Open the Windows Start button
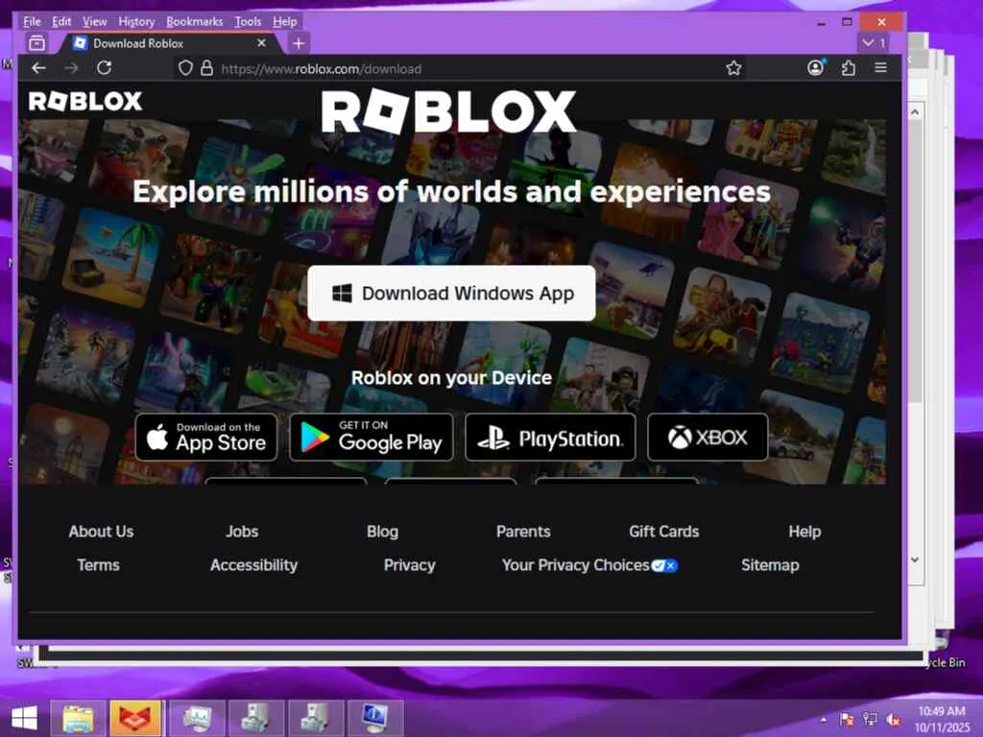 click(x=24, y=718)
